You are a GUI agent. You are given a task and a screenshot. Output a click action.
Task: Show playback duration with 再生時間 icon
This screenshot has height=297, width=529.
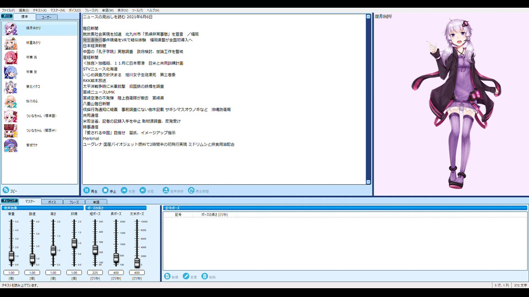click(191, 191)
